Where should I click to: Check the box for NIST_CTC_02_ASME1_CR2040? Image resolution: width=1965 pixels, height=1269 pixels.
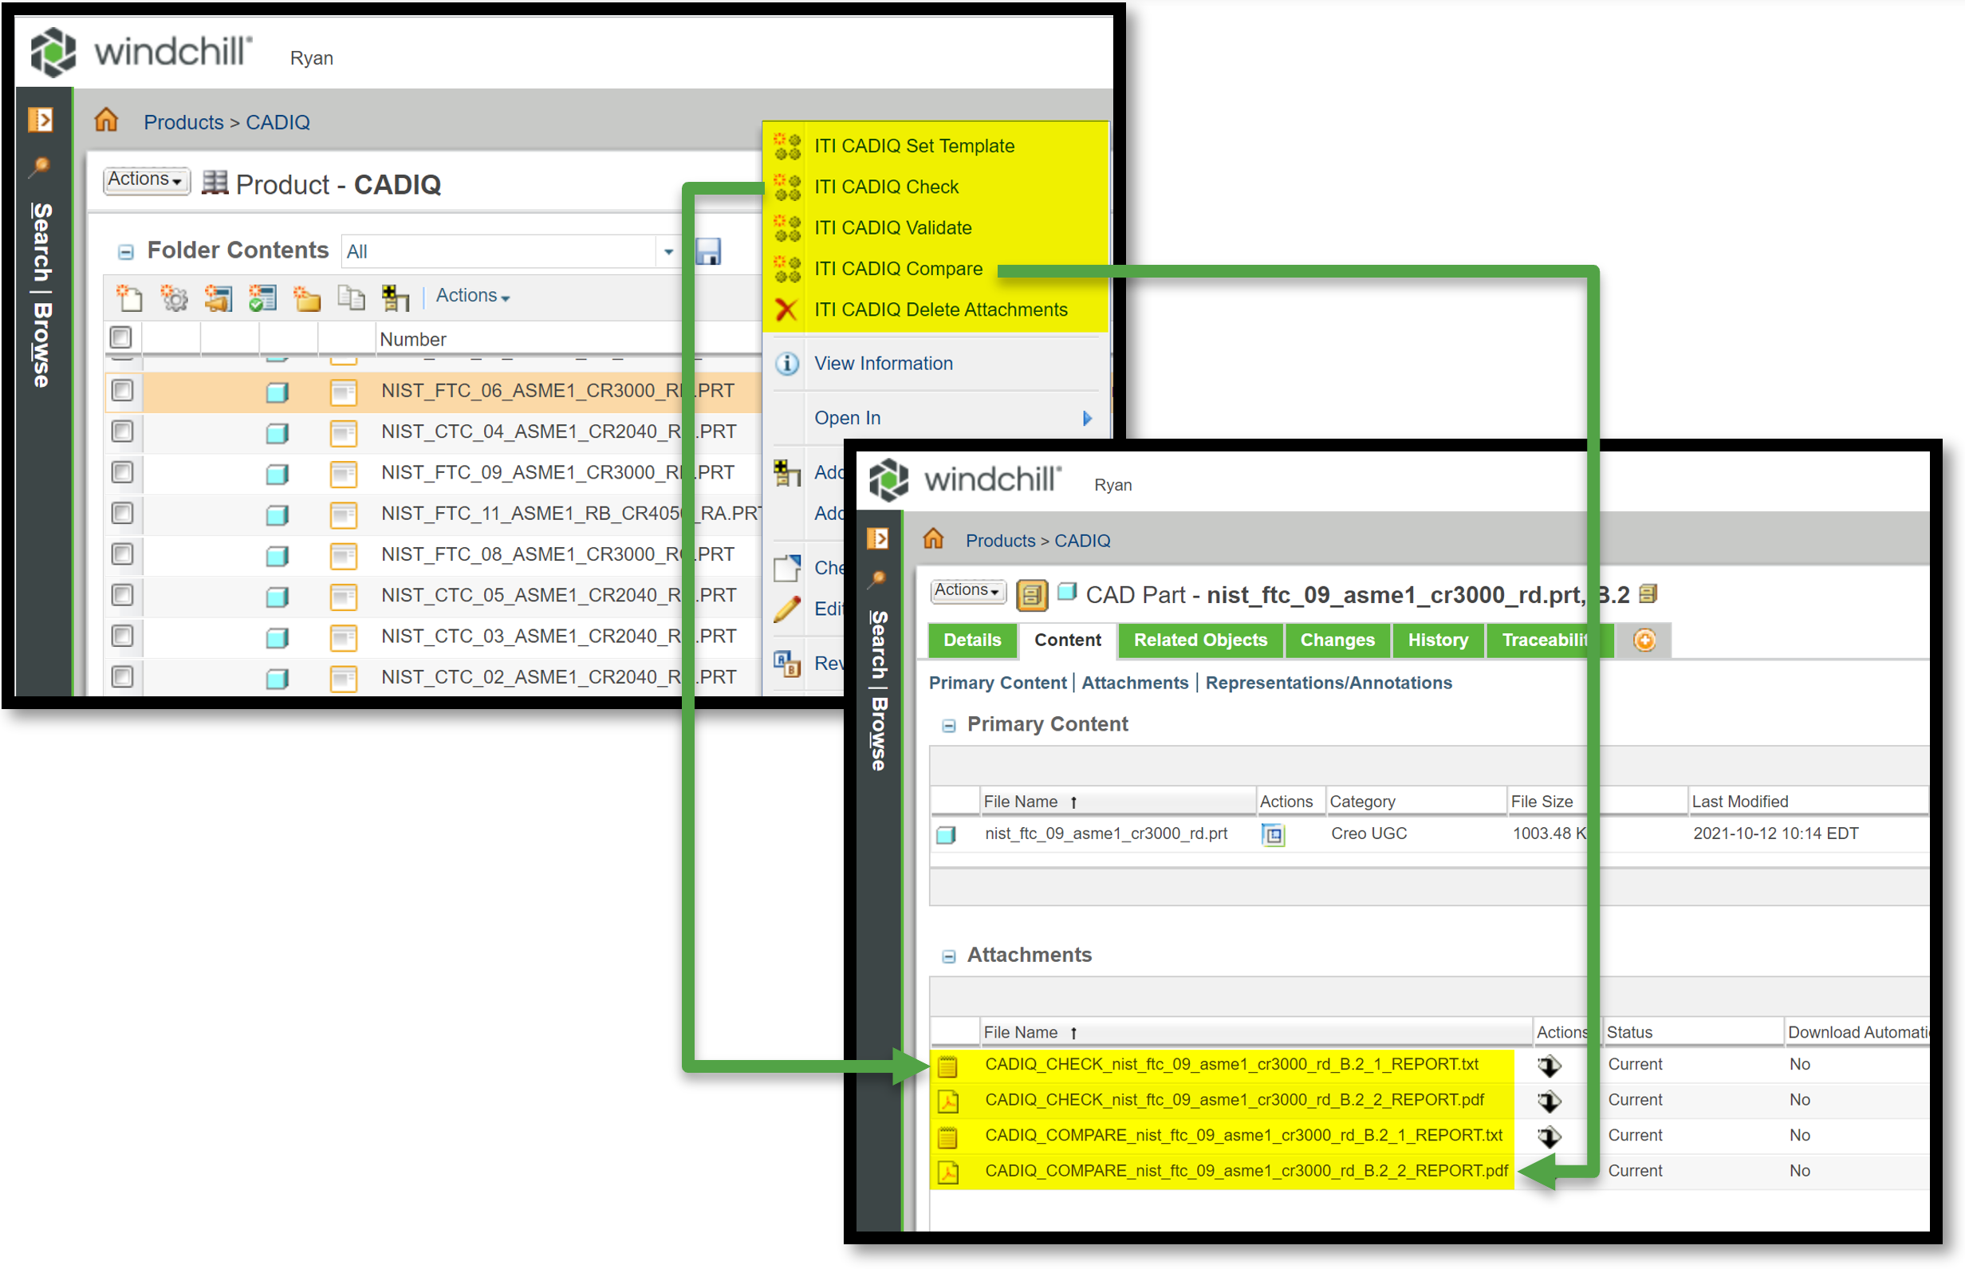(122, 676)
